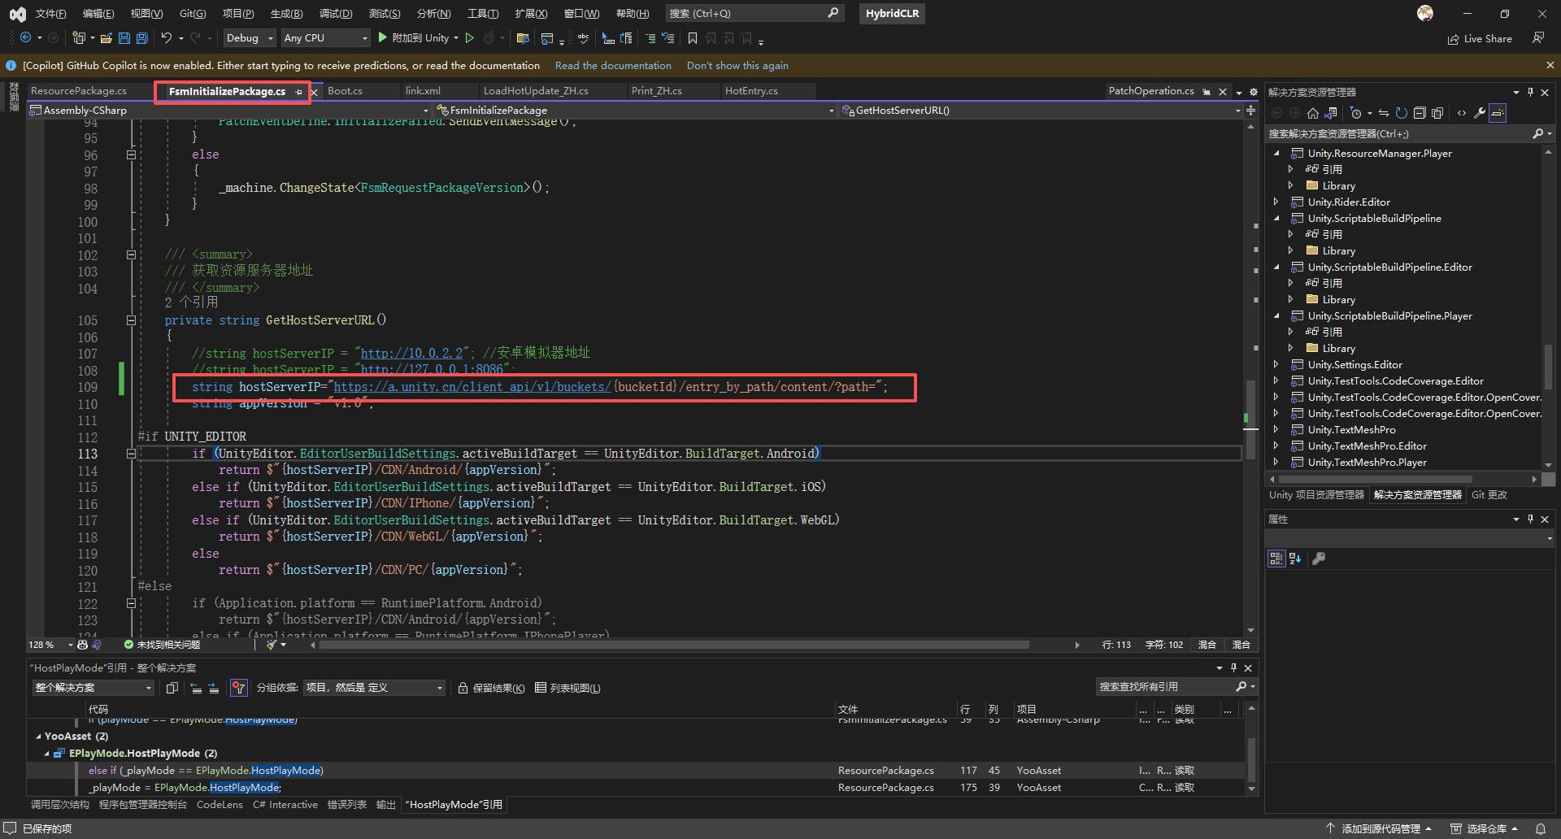Click Read the documentation link
1561x839 pixels.
click(613, 66)
